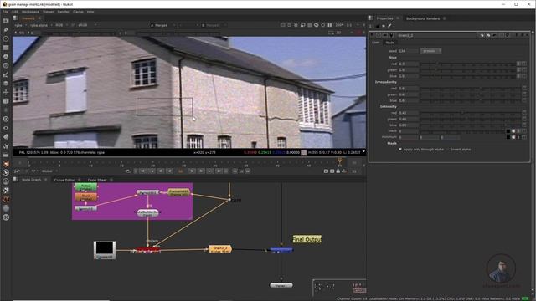Select the red merge node in graph
The width and height of the screenshot is (536, 301).
(x=148, y=250)
